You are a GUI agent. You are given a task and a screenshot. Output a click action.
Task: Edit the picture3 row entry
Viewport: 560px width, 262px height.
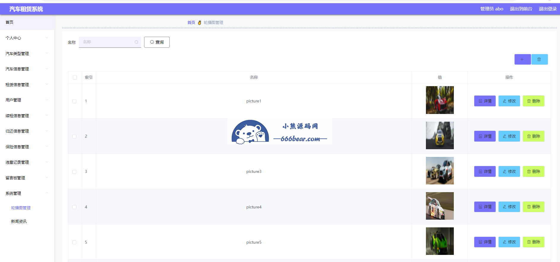click(509, 171)
